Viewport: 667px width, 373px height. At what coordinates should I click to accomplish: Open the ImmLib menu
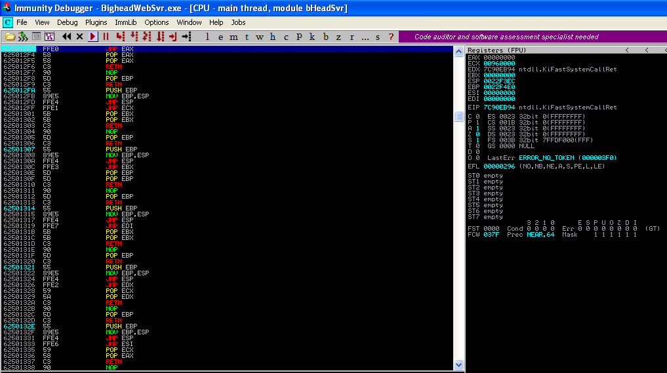(x=125, y=22)
